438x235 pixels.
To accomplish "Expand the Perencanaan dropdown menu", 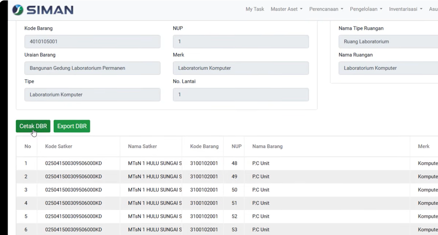I will pyautogui.click(x=326, y=9).
